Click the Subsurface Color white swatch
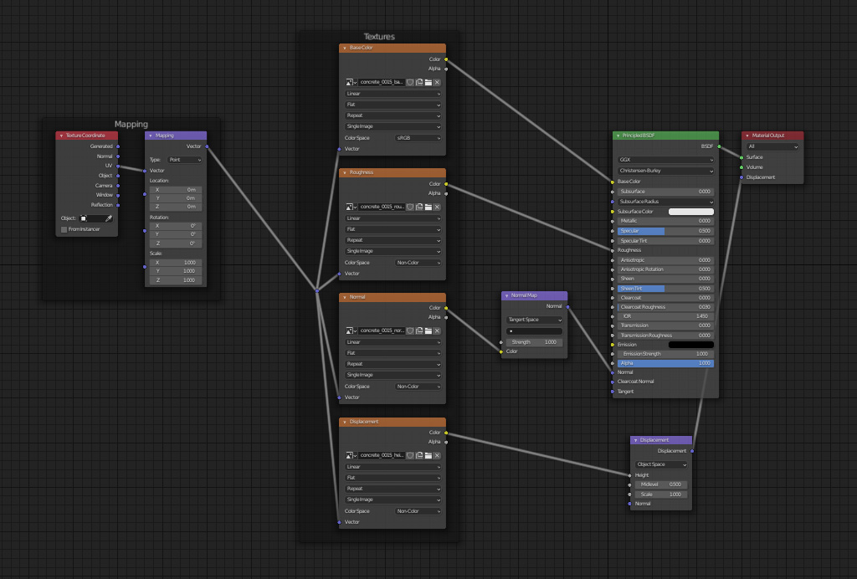 [x=691, y=212]
